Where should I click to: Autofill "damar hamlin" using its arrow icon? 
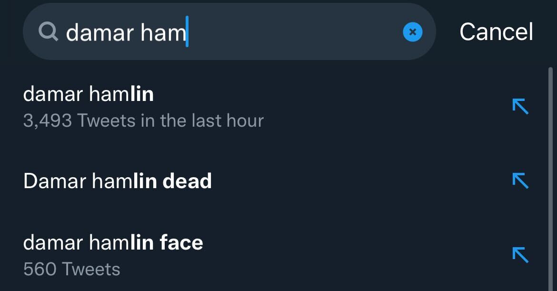(520, 106)
